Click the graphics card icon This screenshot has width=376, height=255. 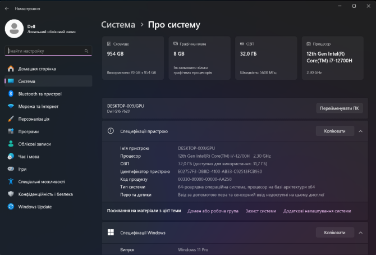pyautogui.click(x=176, y=44)
